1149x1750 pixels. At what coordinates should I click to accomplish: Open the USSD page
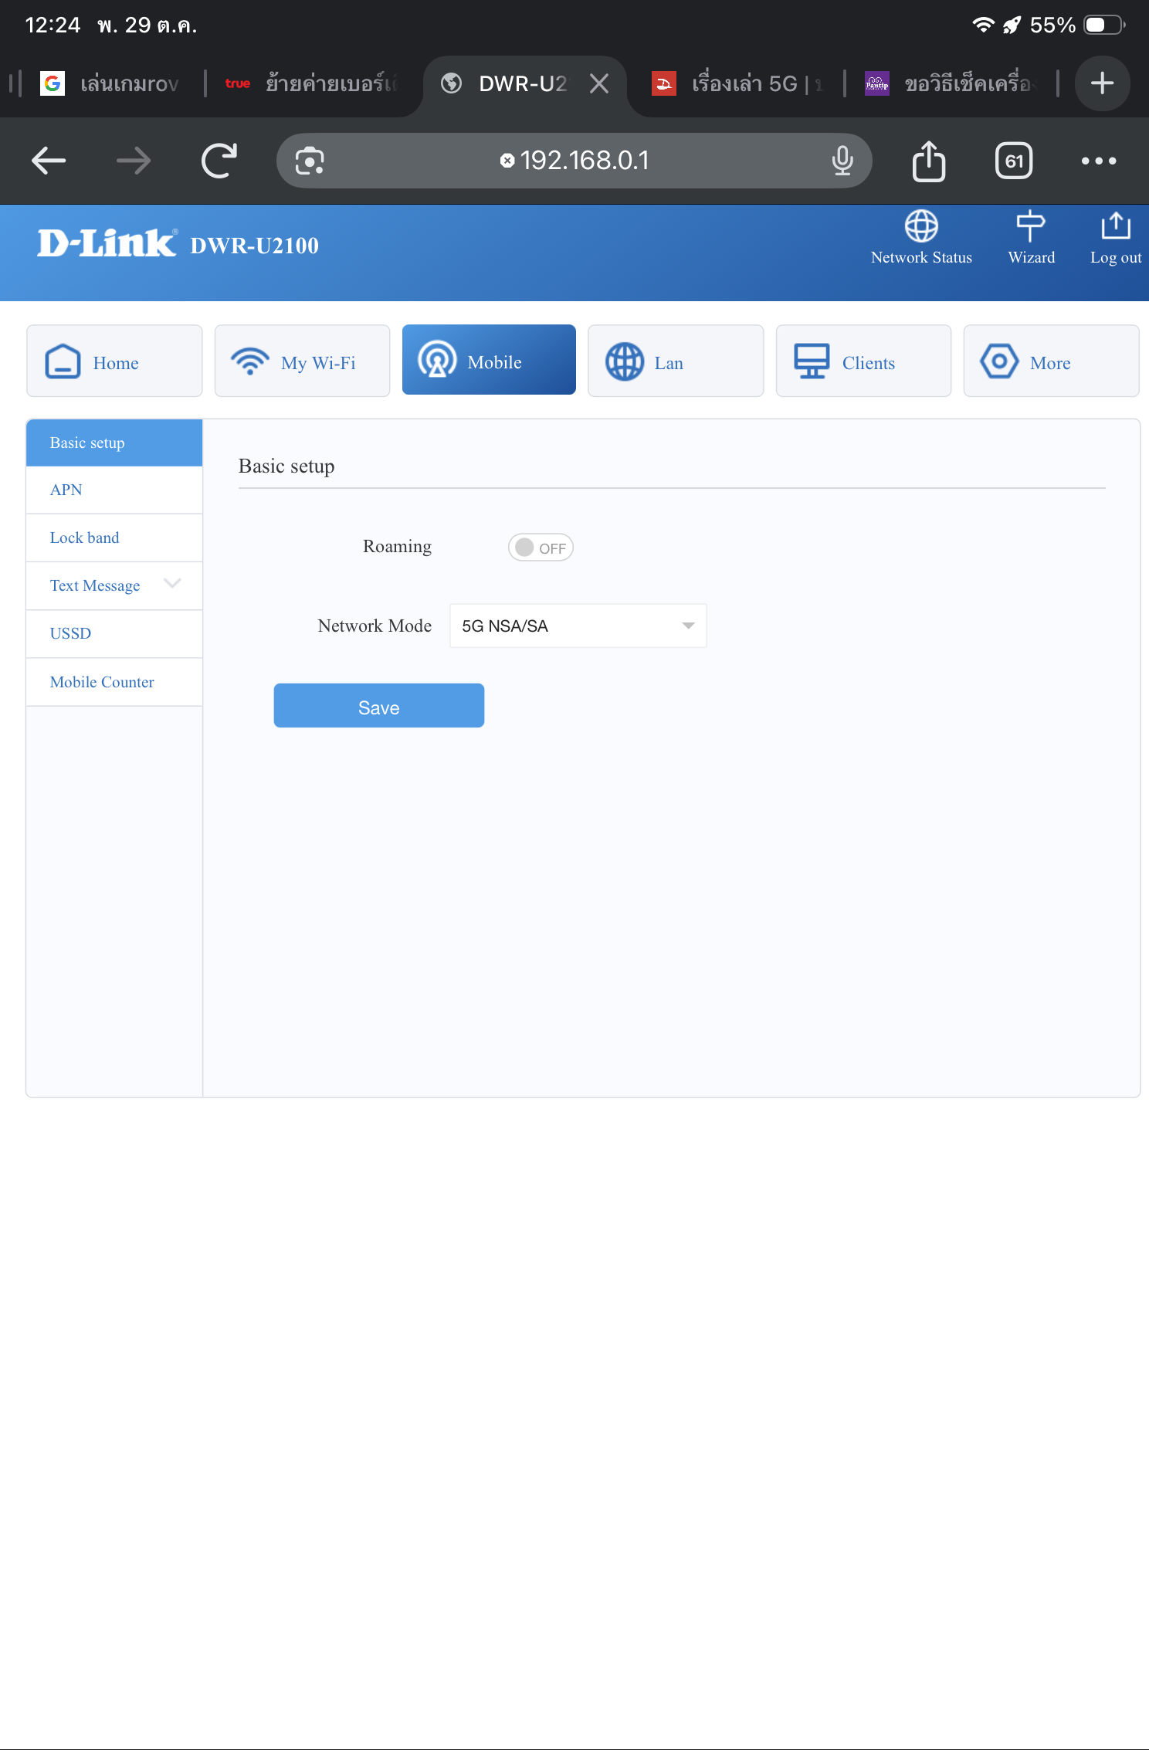coord(114,633)
